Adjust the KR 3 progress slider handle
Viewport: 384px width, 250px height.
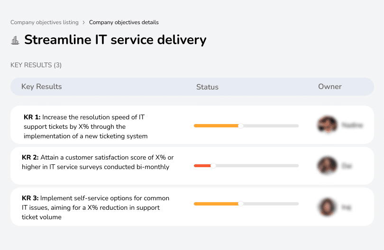241,204
